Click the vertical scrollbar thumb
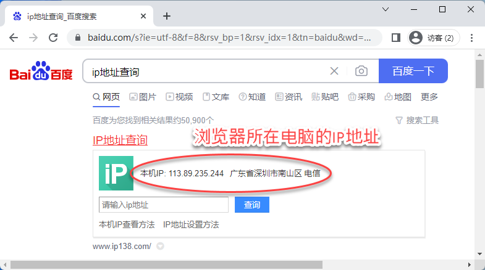The height and width of the screenshot is (270, 485). point(479,74)
